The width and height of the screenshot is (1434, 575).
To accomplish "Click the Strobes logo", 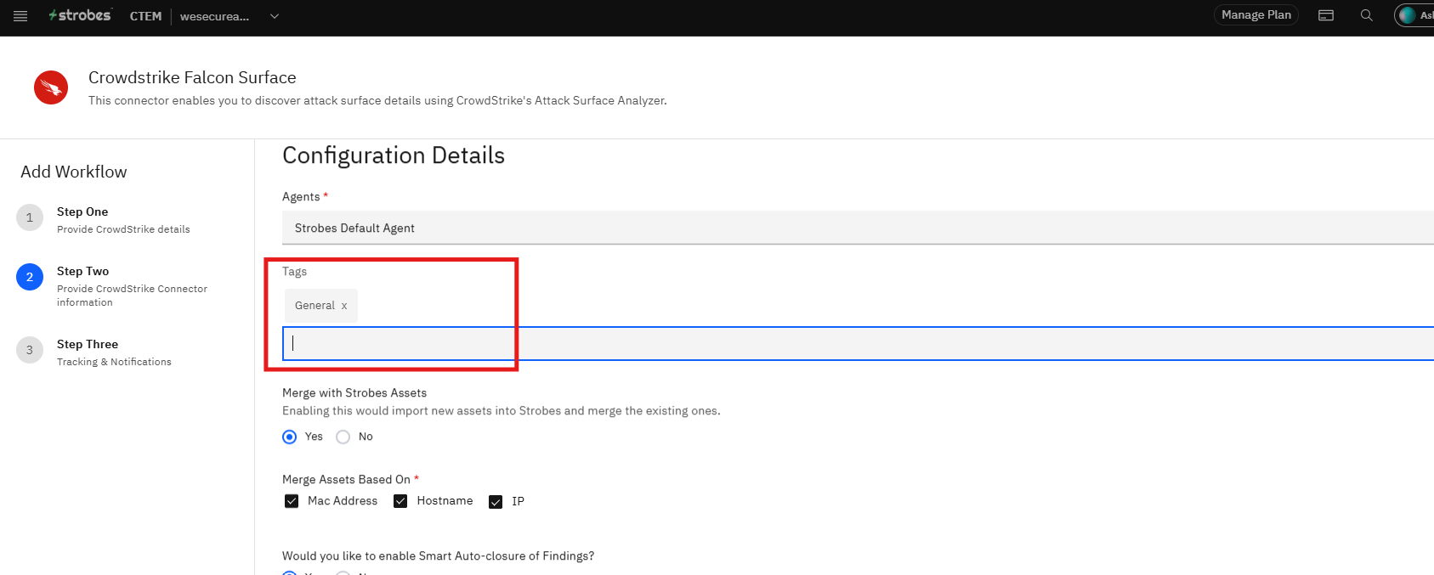I will tap(80, 15).
